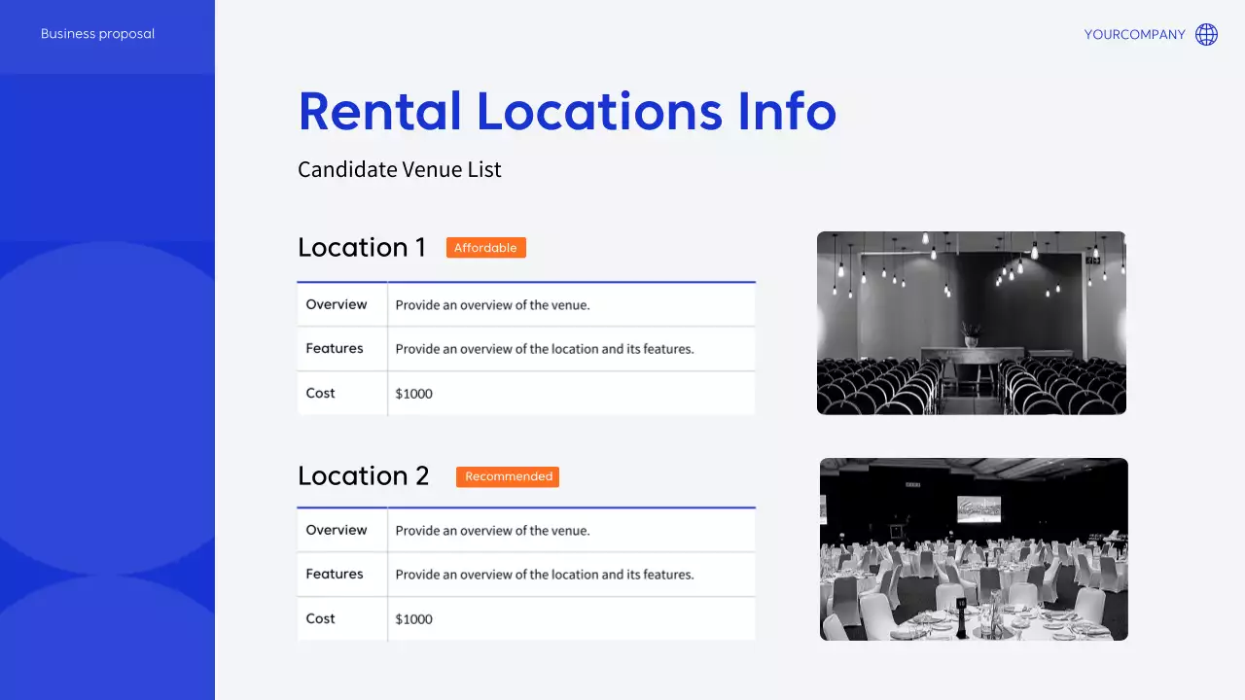
Task: Select the $1000 value in Location 1 table
Action: click(414, 394)
